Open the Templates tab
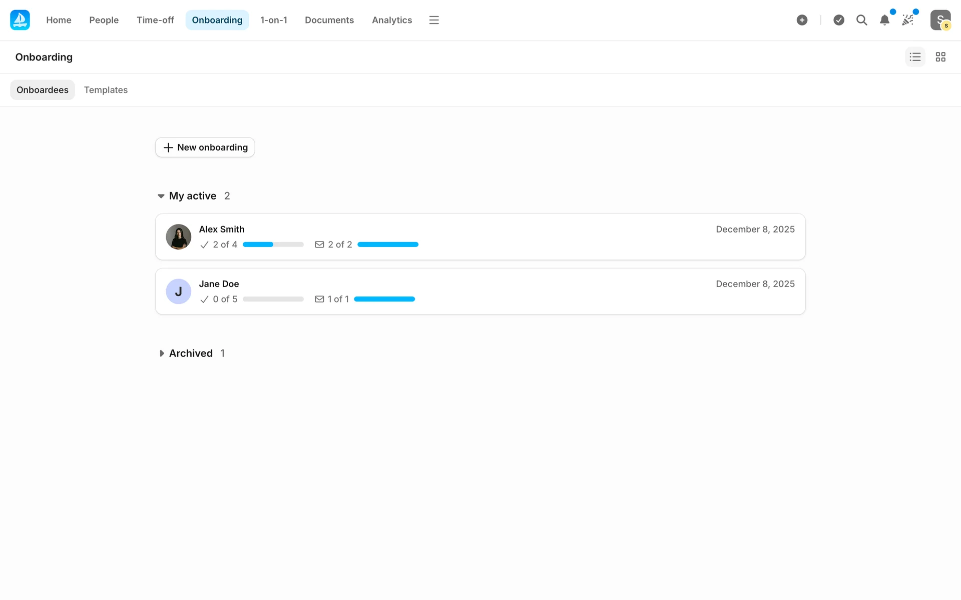Viewport: 961px width, 600px height. click(106, 90)
